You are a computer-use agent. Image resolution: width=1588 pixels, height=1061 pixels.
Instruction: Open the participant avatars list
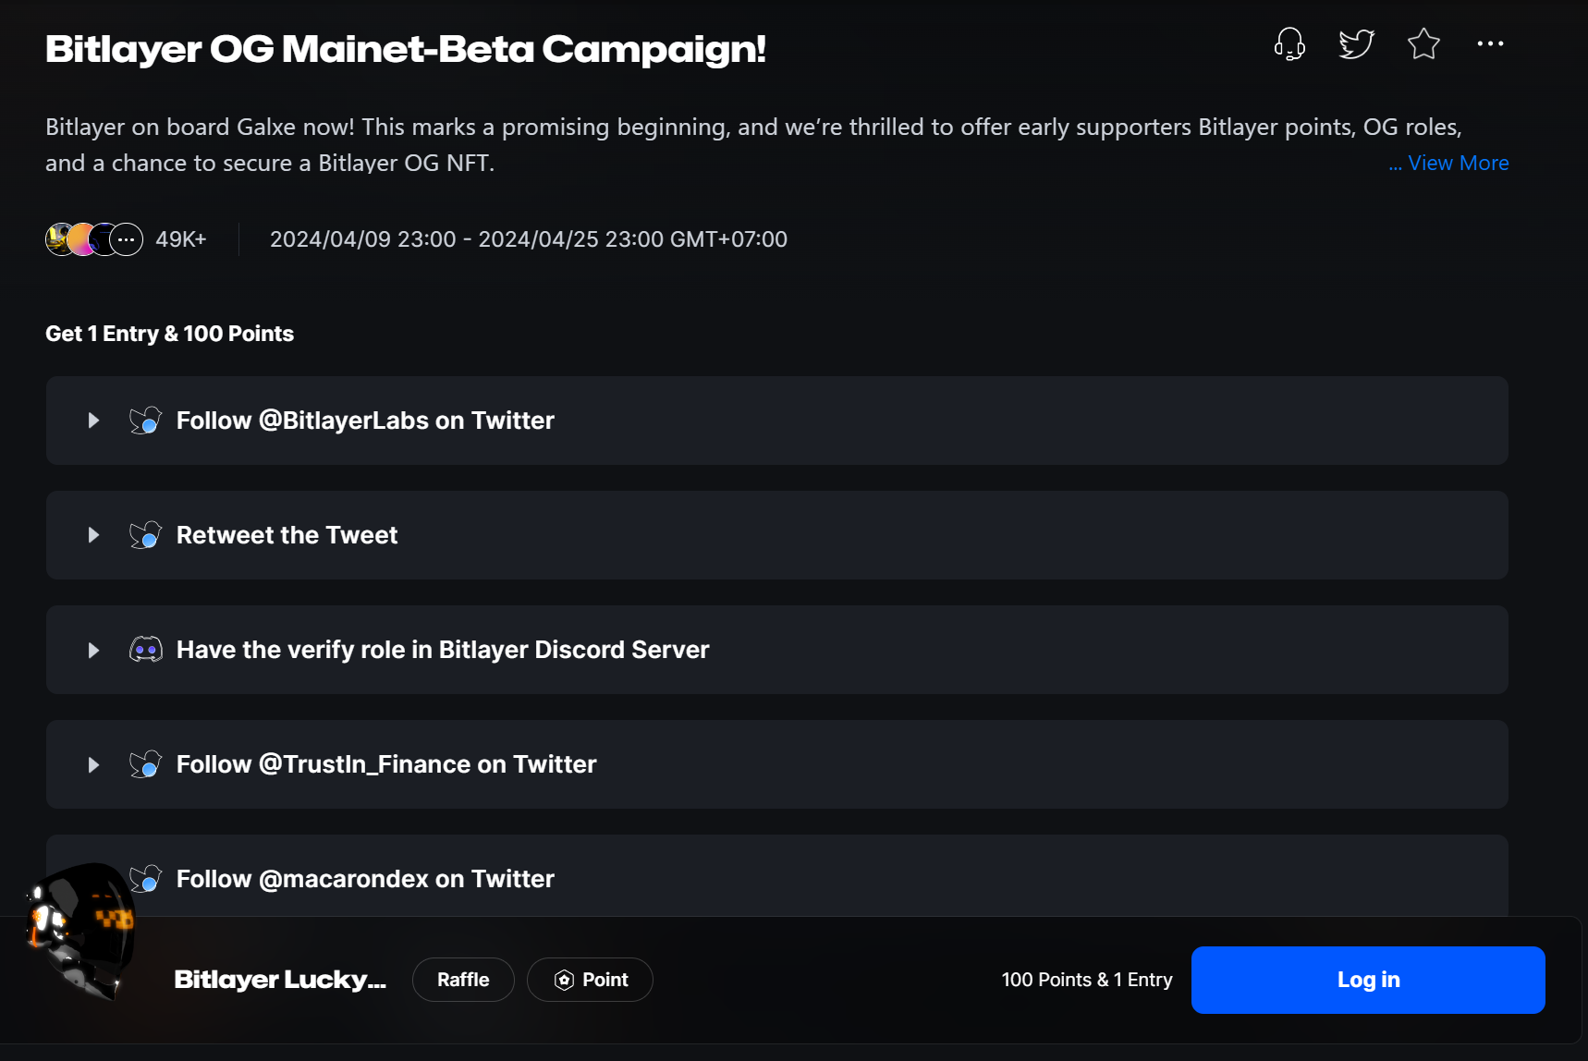pyautogui.click(x=94, y=239)
